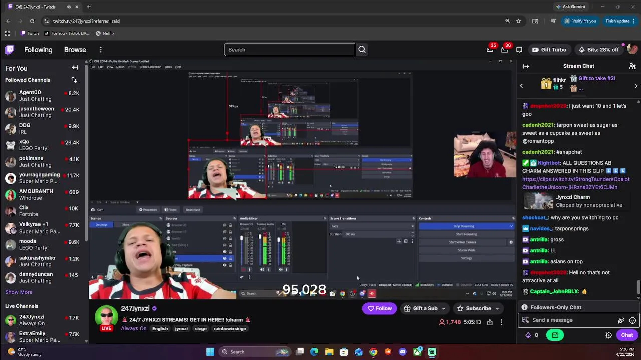The width and height of the screenshot is (641, 360).
Task: Go to the previous gift leaderboard entry
Action: click(521, 86)
